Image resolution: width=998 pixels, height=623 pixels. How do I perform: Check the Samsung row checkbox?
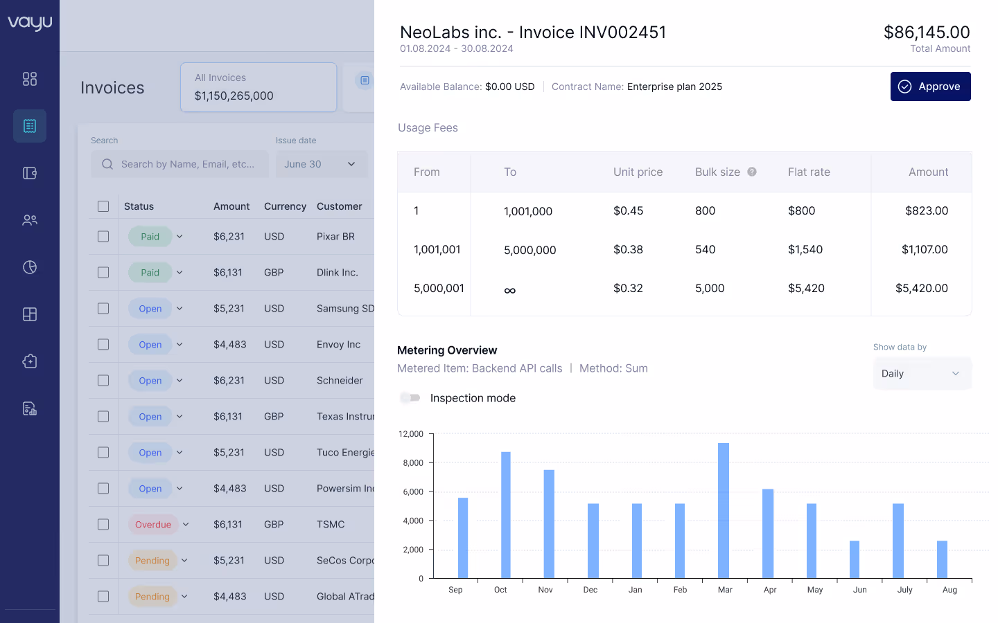(x=103, y=309)
